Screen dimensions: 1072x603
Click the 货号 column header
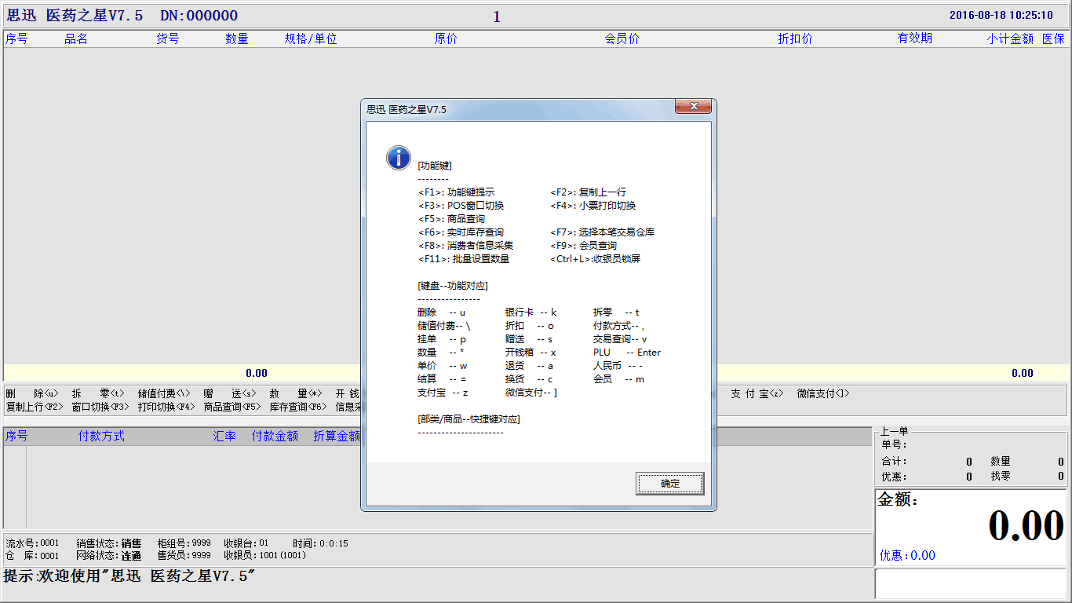point(168,38)
